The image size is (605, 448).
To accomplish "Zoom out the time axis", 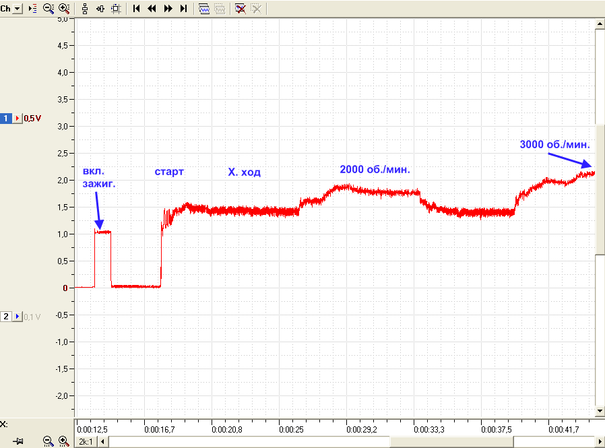I will [x=48, y=441].
